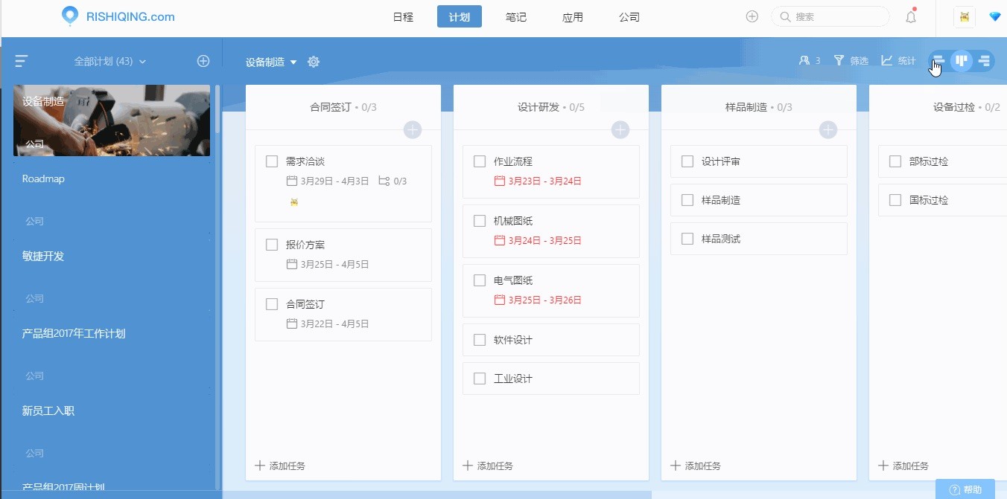This screenshot has height=499, width=1007.
Task: Open the 统计 statistics chart
Action: (898, 61)
